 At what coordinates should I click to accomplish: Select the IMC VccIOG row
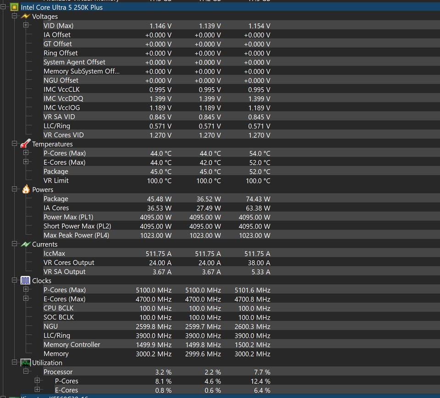click(242, 108)
